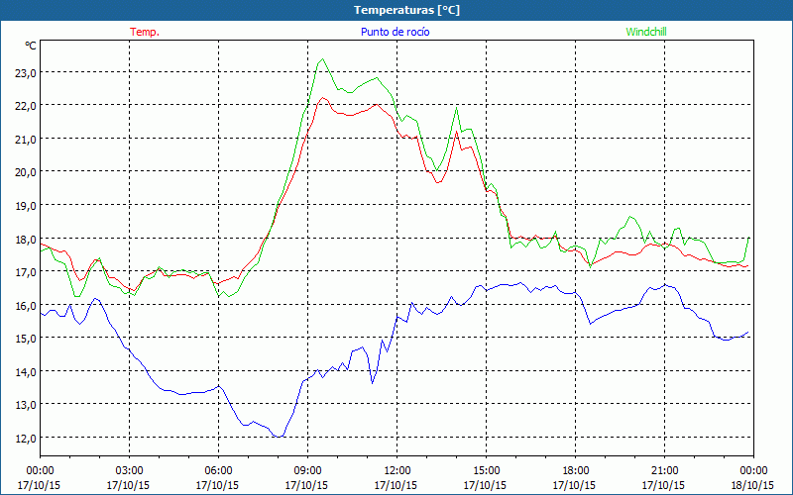This screenshot has width=793, height=495.
Task: Click the 03:00 time axis label
Action: point(129,471)
